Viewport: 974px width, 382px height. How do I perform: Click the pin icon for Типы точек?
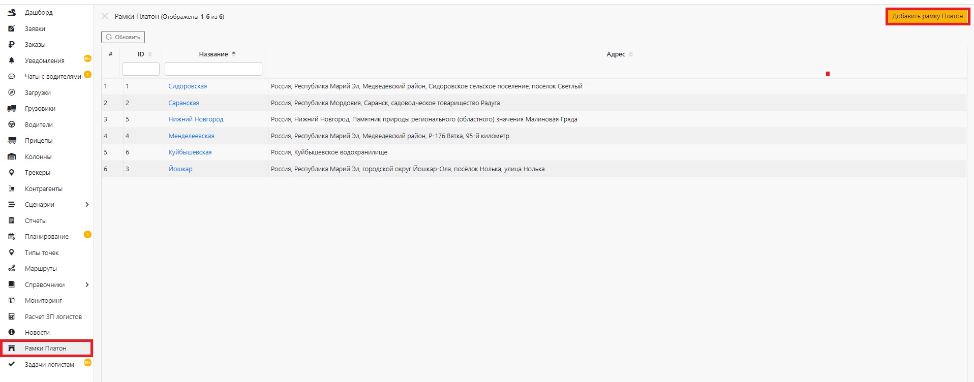[12, 252]
